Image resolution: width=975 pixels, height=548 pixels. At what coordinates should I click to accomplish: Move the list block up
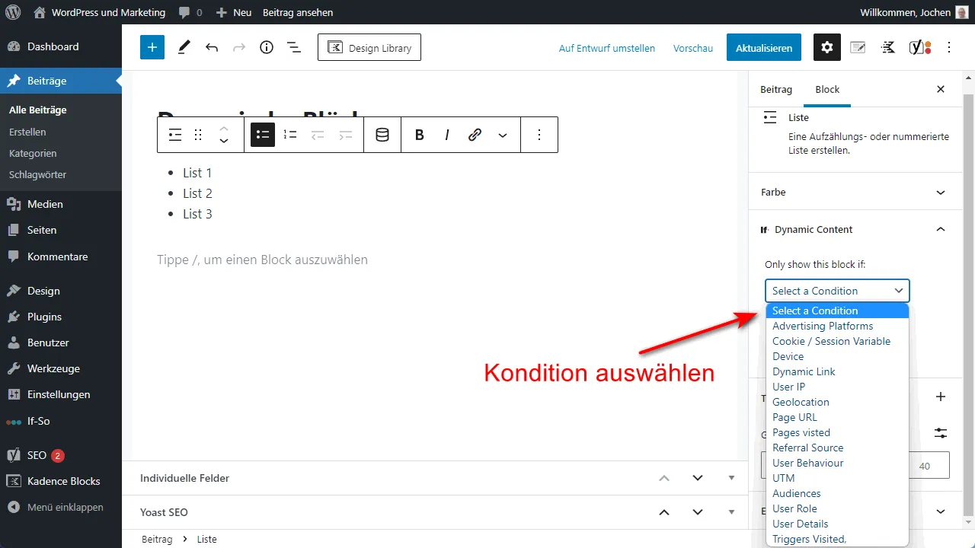tap(224, 128)
